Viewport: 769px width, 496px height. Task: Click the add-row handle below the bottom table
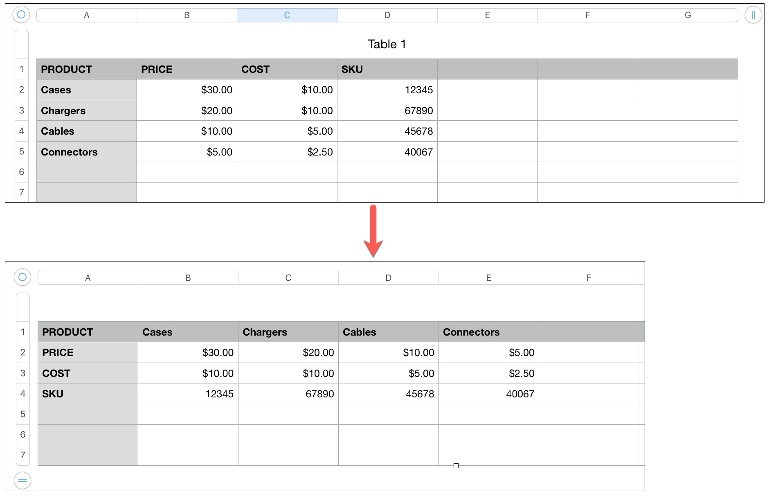point(22,480)
